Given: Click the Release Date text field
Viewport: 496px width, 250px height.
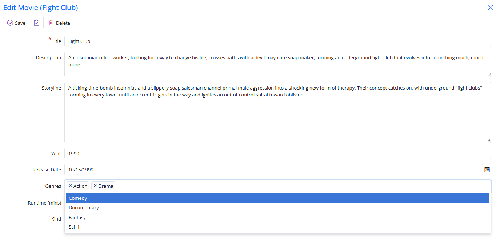Looking at the screenshot, I should 273,170.
